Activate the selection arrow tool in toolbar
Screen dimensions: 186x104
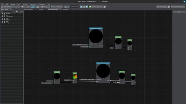(23, 7)
